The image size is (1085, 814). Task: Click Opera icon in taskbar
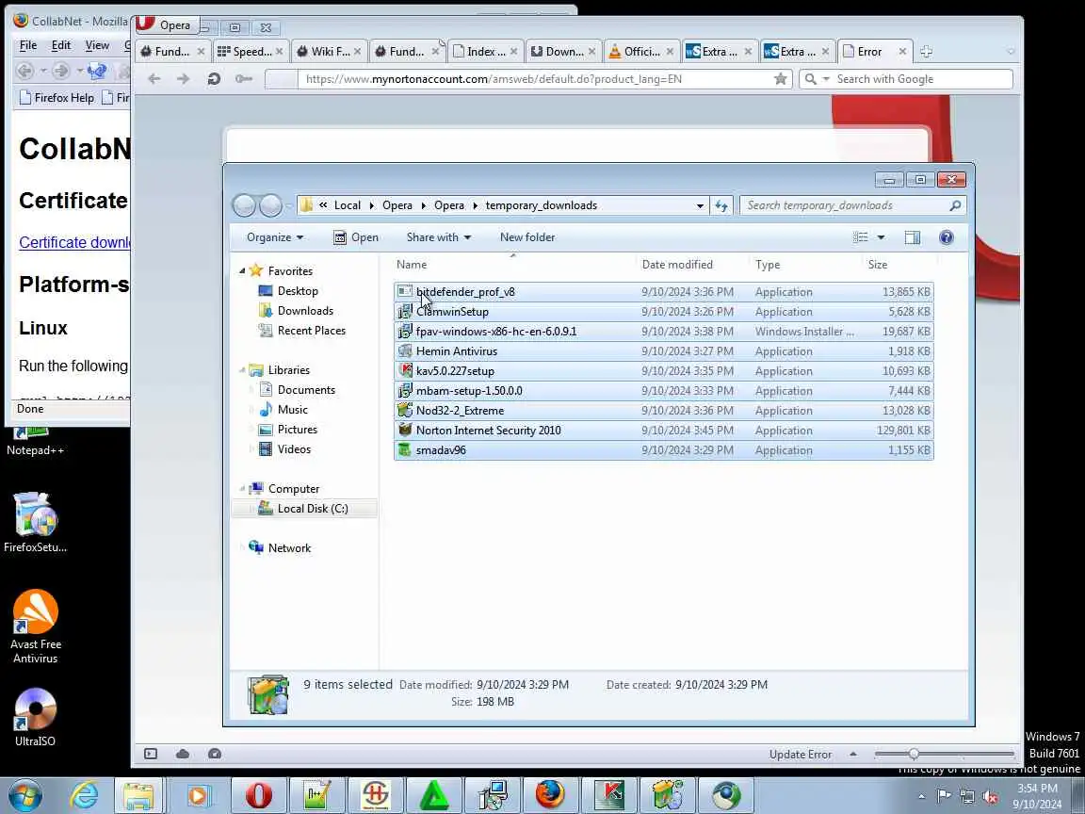click(259, 795)
